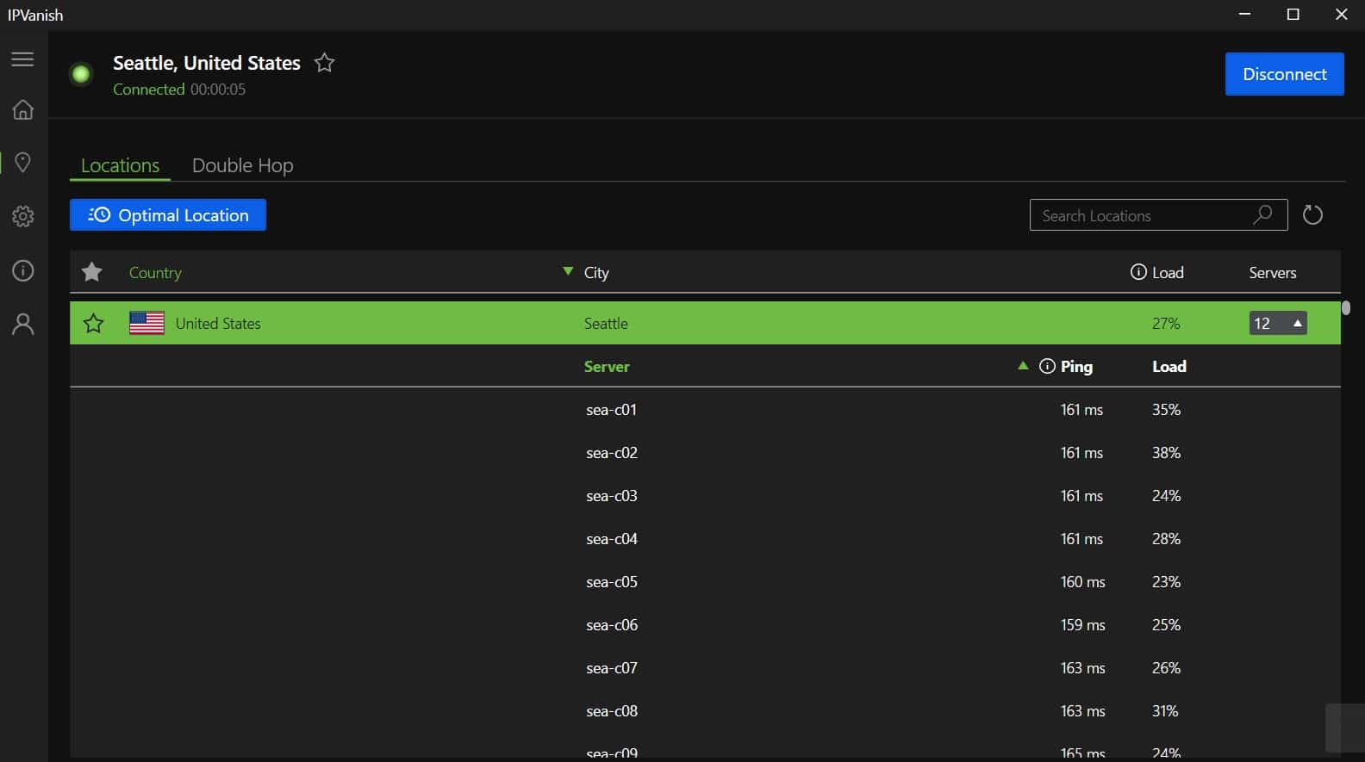Click the 159 ms ping value

point(1082,624)
